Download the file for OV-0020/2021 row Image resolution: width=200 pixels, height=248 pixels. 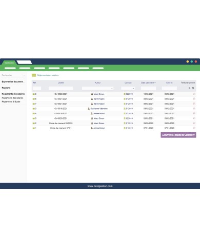(x=194, y=118)
